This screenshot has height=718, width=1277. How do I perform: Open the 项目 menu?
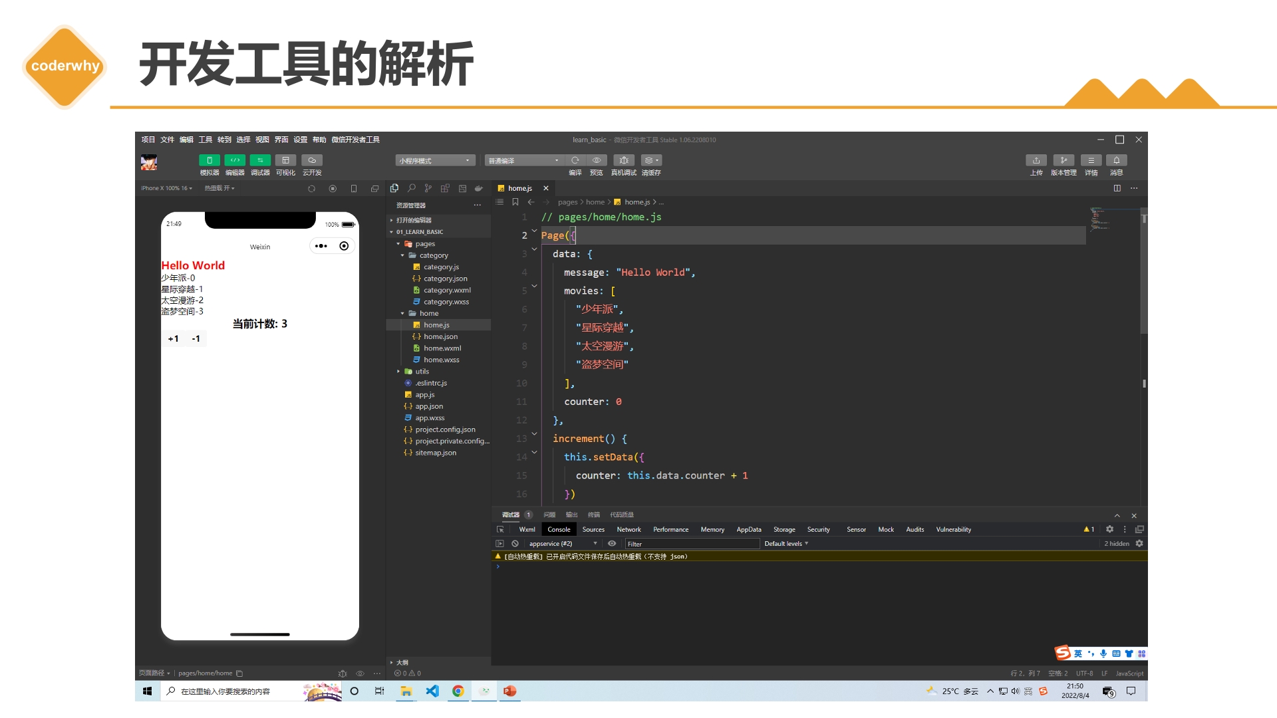(x=148, y=140)
